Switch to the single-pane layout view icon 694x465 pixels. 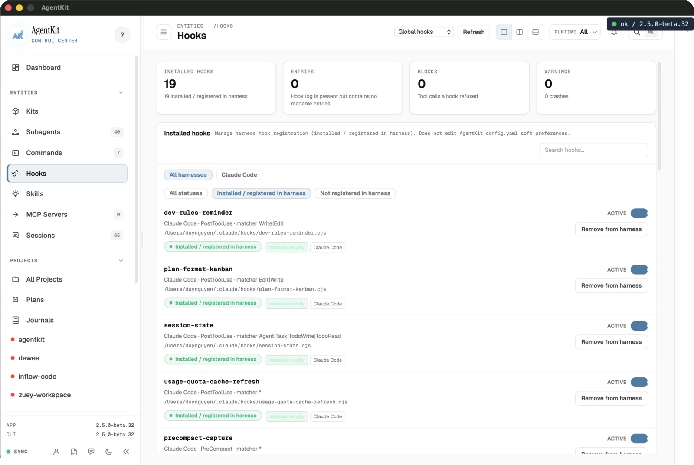[x=504, y=32]
